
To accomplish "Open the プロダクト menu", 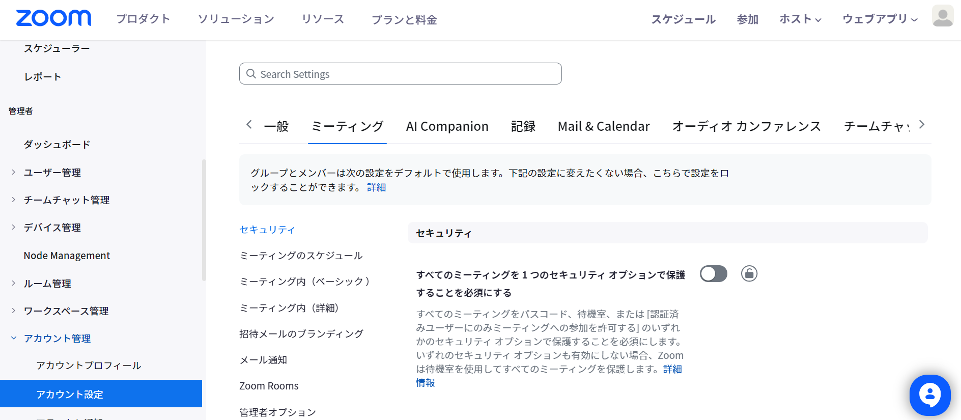I will (143, 19).
